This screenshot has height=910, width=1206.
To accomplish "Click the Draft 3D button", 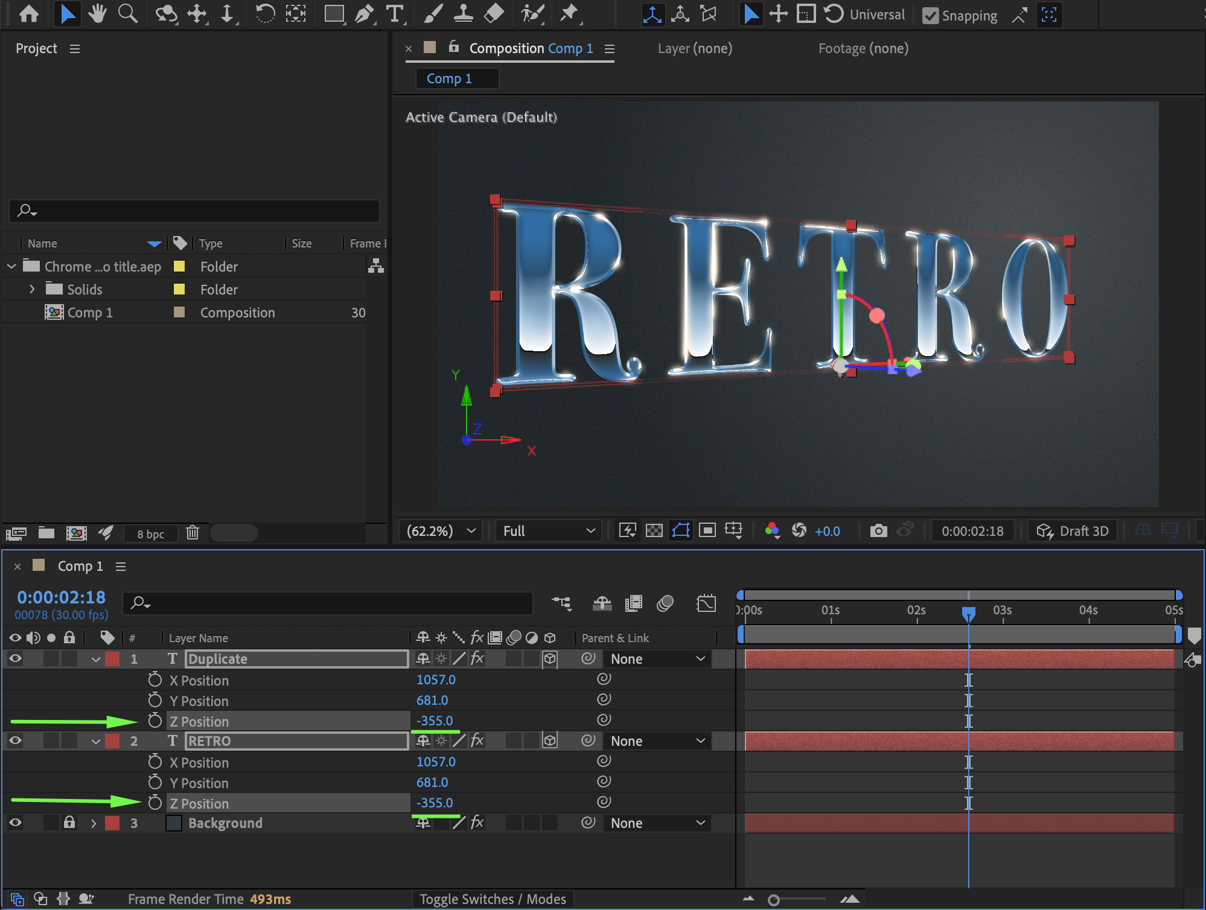I will [1073, 531].
